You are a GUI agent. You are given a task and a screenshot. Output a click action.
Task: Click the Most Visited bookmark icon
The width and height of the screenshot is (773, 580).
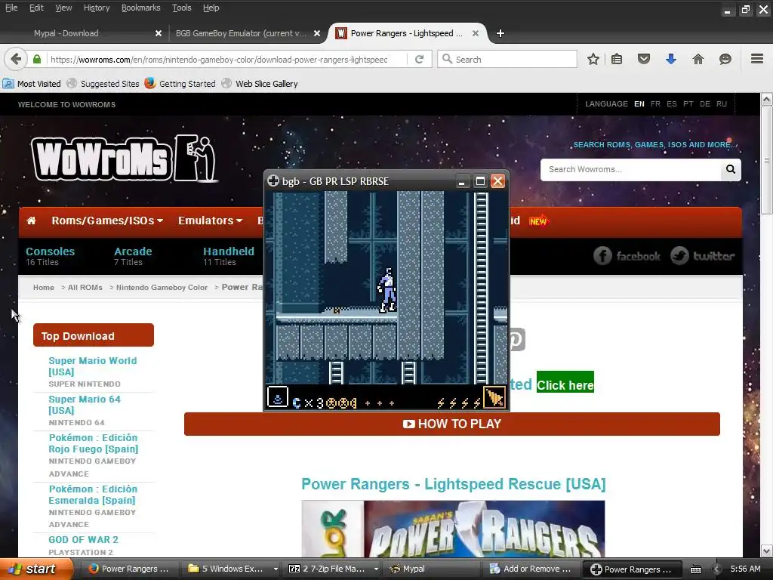[8, 83]
